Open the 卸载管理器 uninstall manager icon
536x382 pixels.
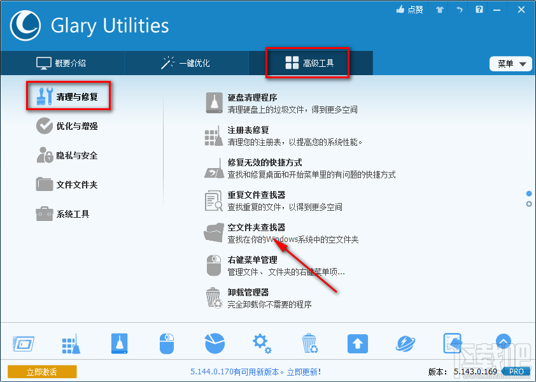coord(213,297)
